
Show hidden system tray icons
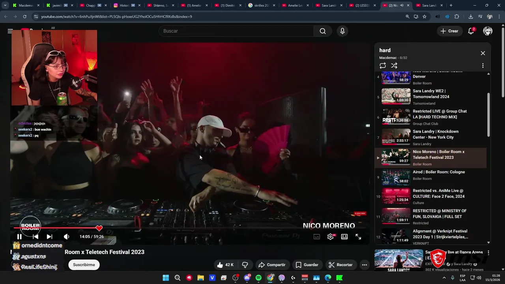(x=444, y=278)
